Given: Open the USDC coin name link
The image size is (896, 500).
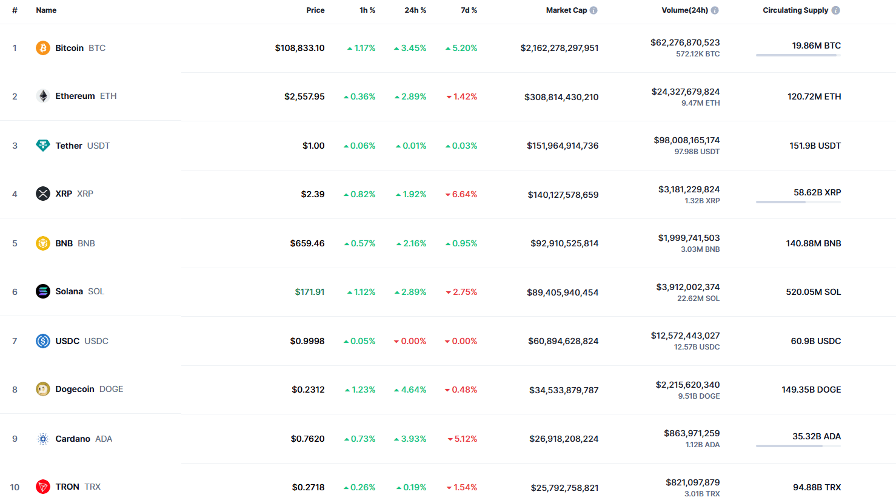Looking at the screenshot, I should [67, 341].
